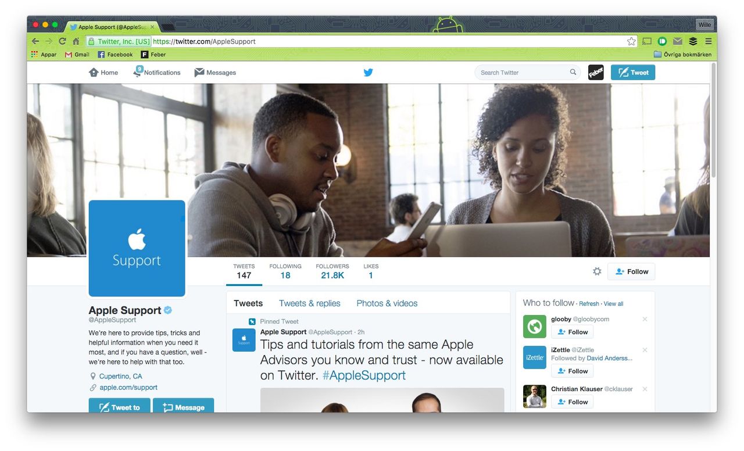Screen dimensions: 744x451
Task: Click the verified badge next to Apple Support
Action: [168, 310]
